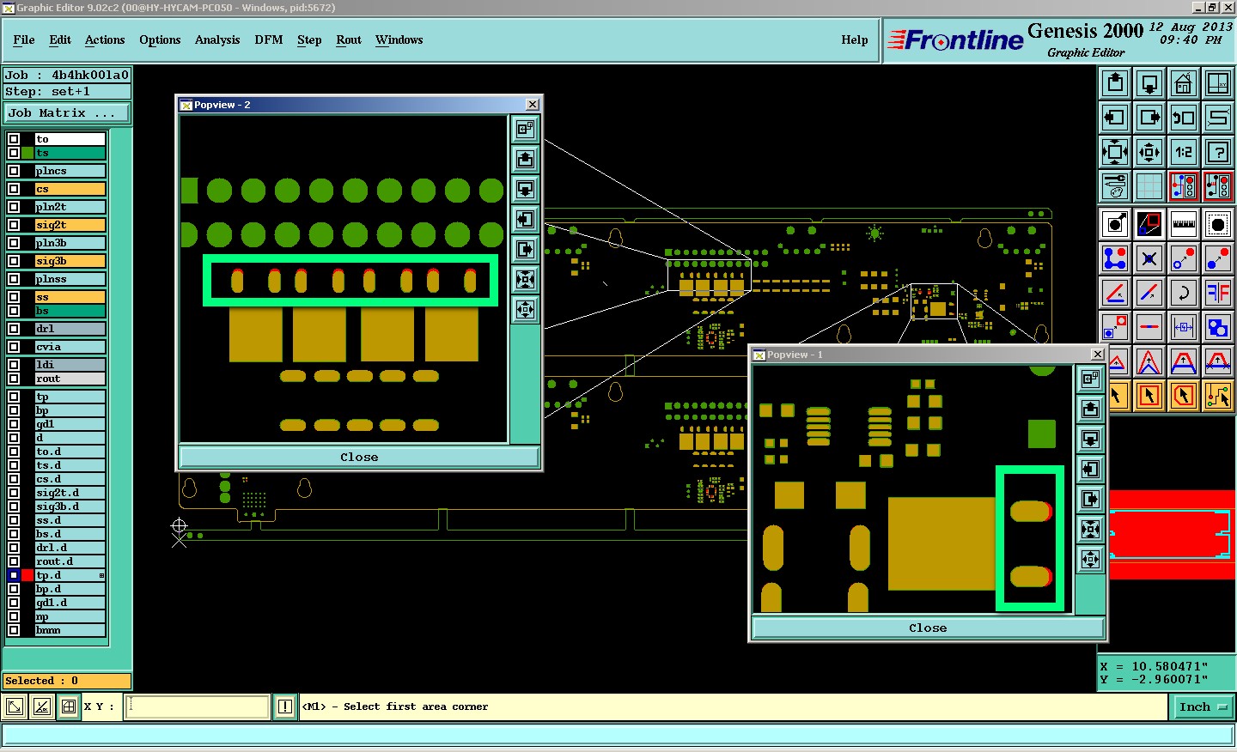The image size is (1237, 752).
Task: Toggle the checkbox for layer sig2t
Action: (14, 225)
